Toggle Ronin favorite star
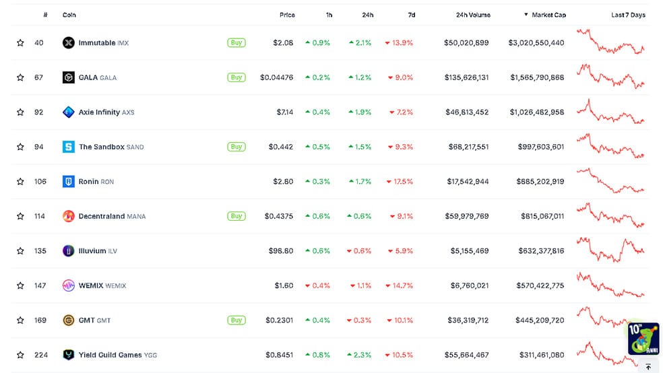The image size is (663, 373). click(20, 181)
